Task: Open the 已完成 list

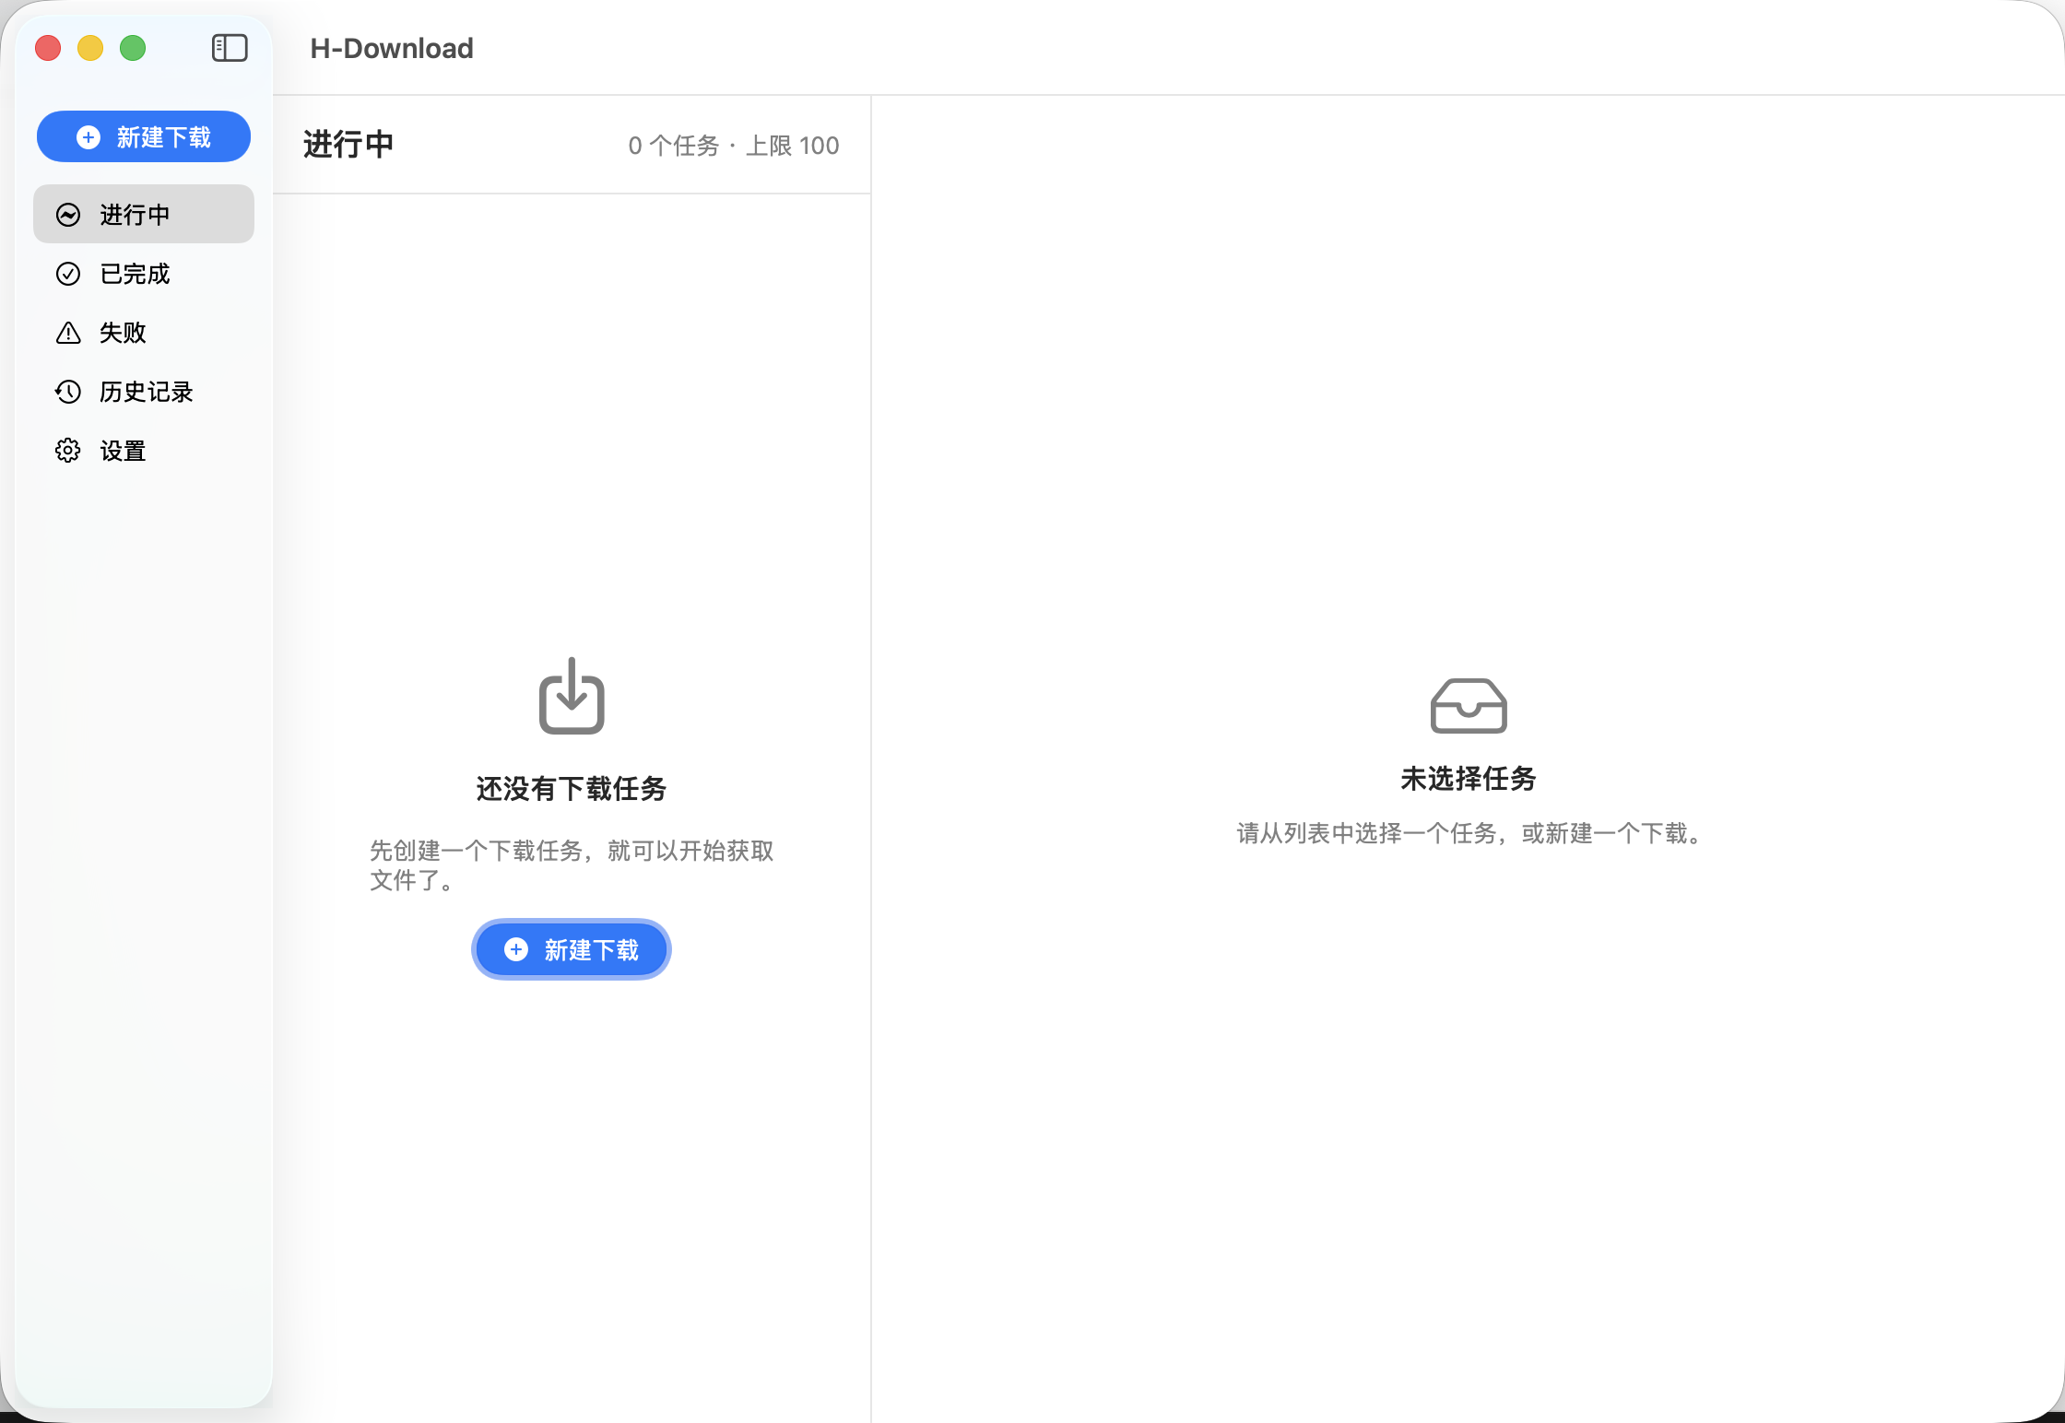Action: pos(135,274)
